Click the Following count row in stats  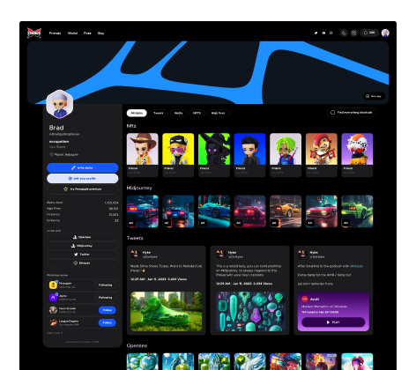tap(83, 220)
